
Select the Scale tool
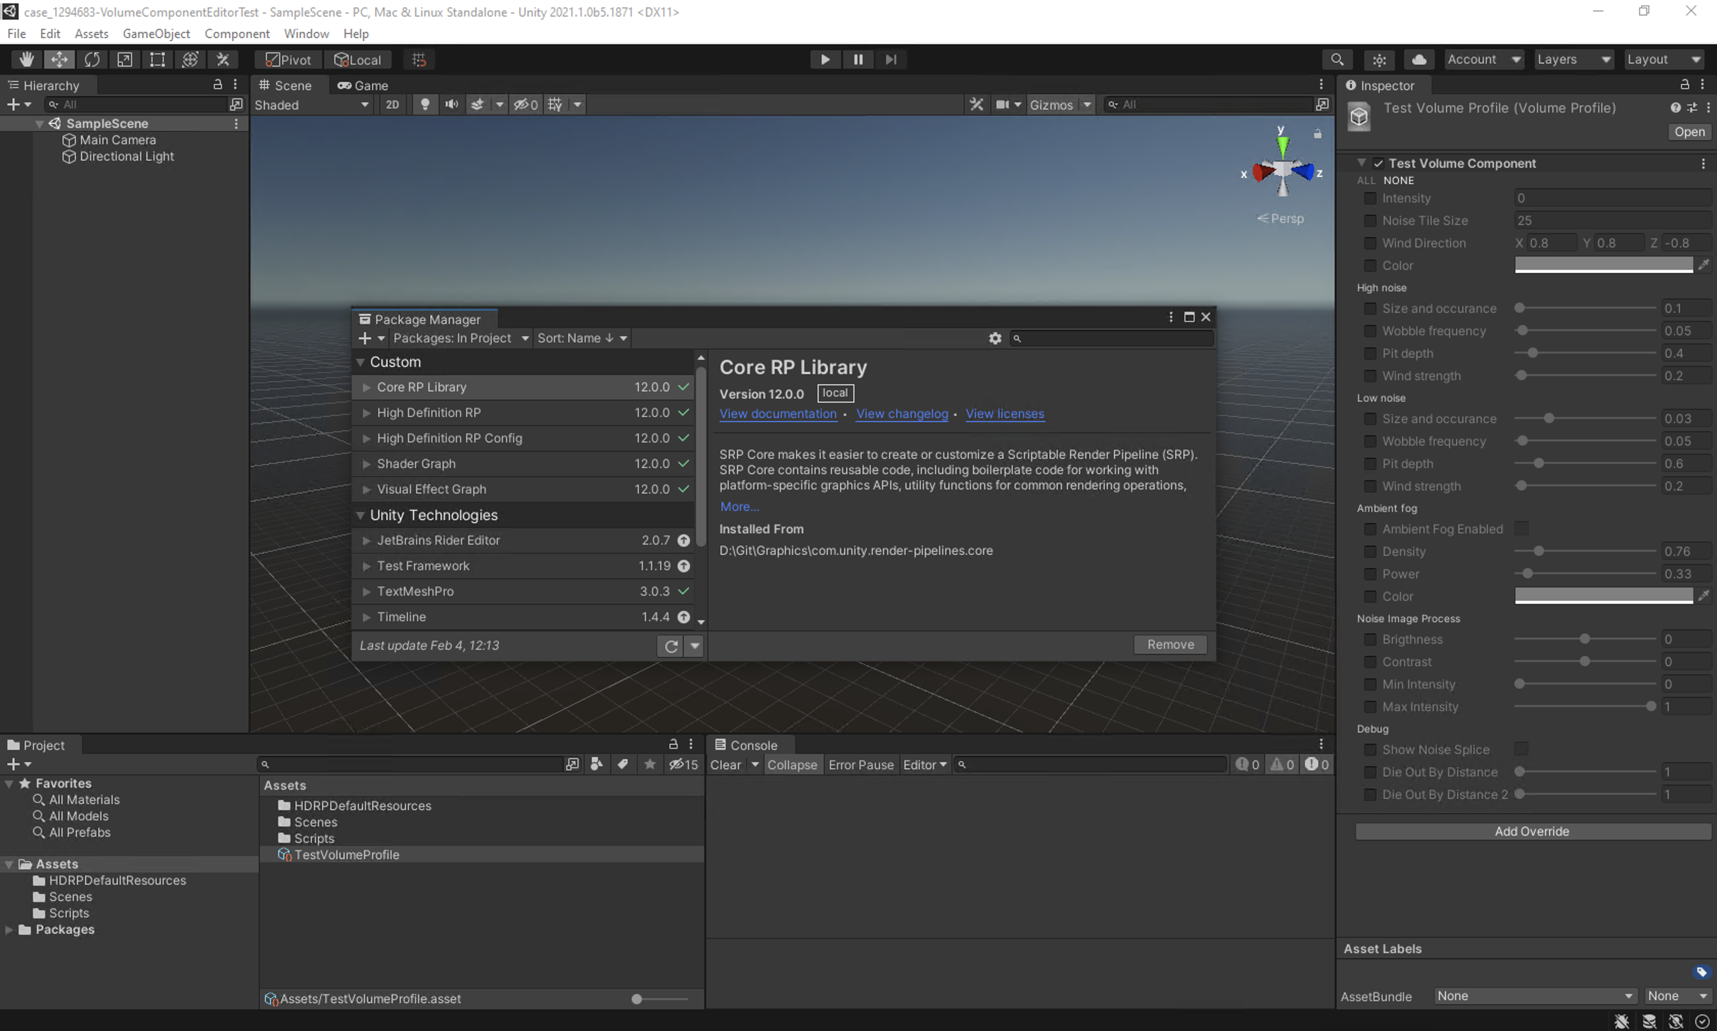(x=124, y=60)
